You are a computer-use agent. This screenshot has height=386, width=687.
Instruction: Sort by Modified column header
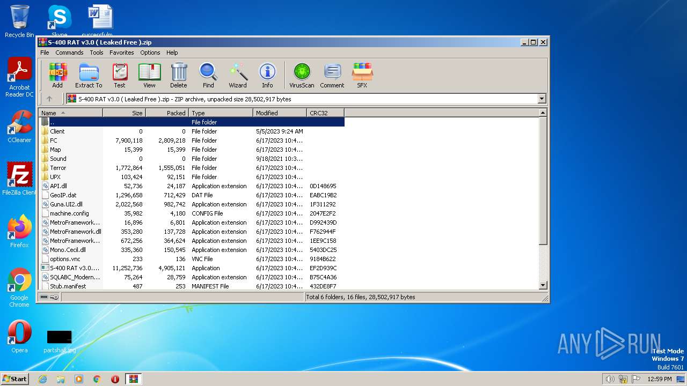[280, 113]
